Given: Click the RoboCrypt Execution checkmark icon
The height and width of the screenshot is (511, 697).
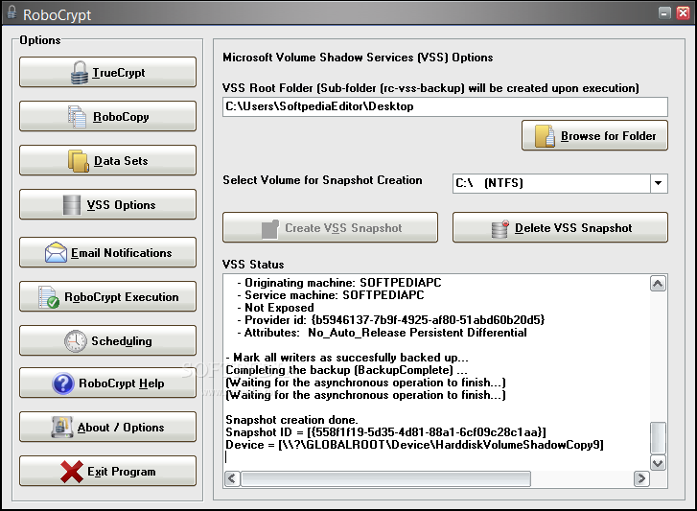Looking at the screenshot, I should coord(49,297).
